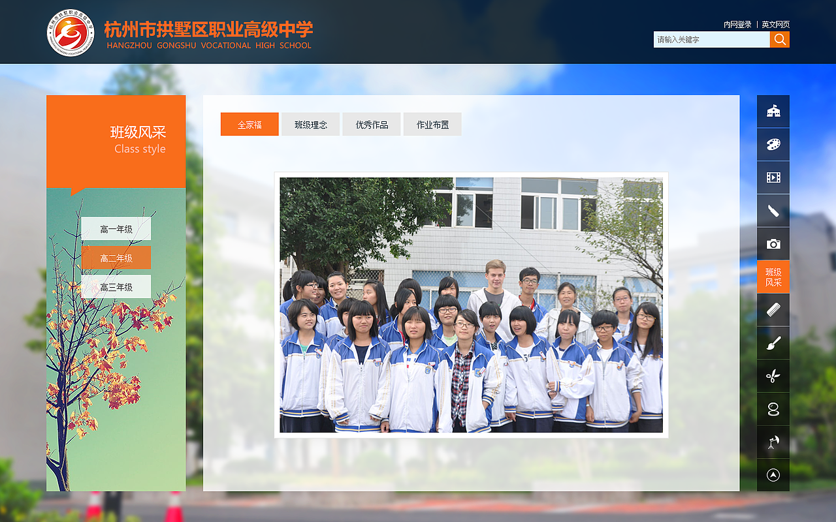The height and width of the screenshot is (522, 836).
Task: Select 高二年级 in the left menu
Action: (116, 258)
